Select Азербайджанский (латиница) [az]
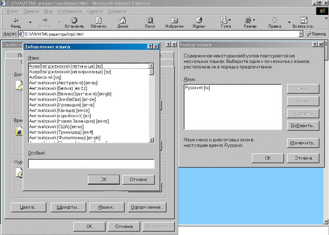Viewport: 329px width, 235px height. (89, 66)
